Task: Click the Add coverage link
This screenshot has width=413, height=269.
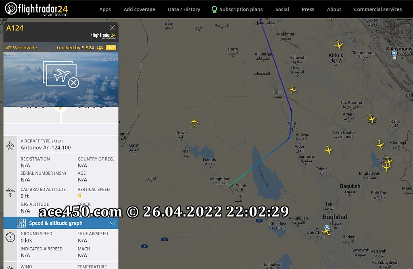Action: pos(139,10)
